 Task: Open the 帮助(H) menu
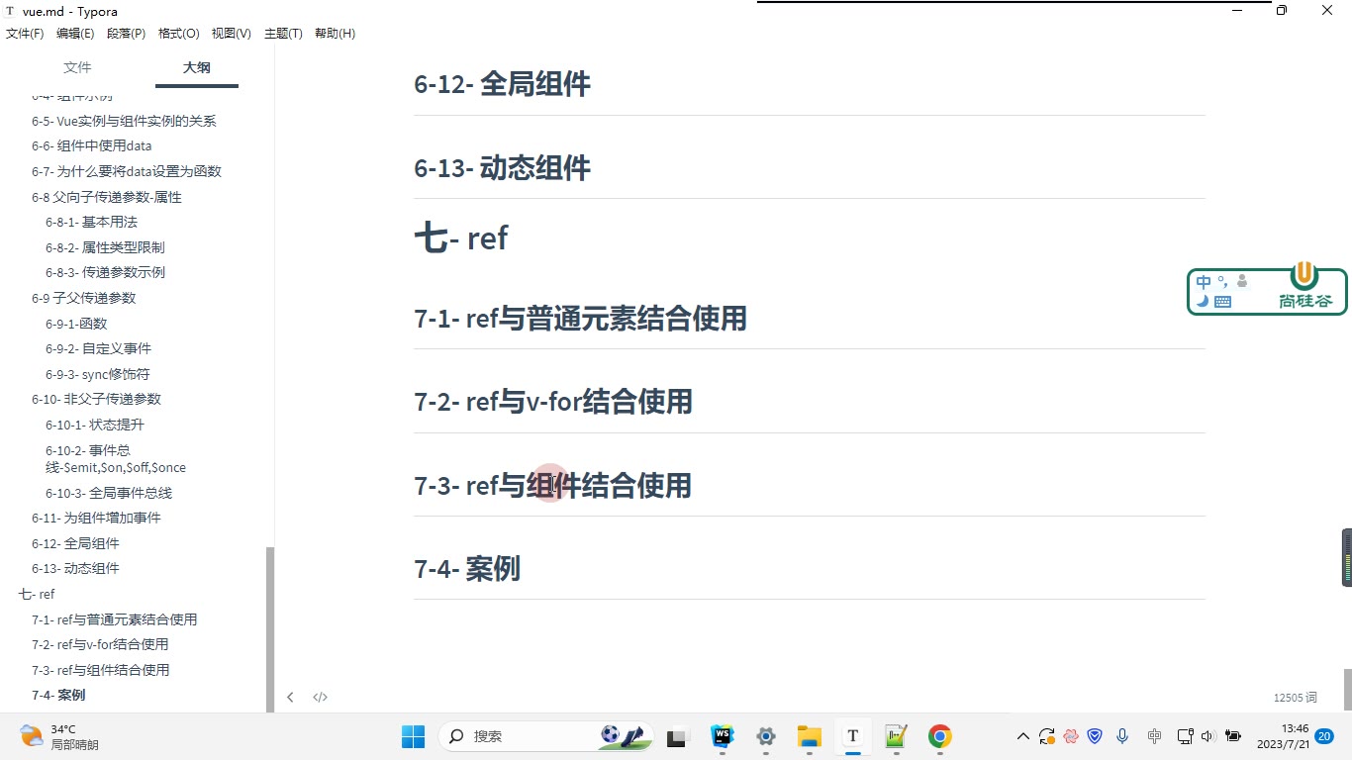[335, 34]
